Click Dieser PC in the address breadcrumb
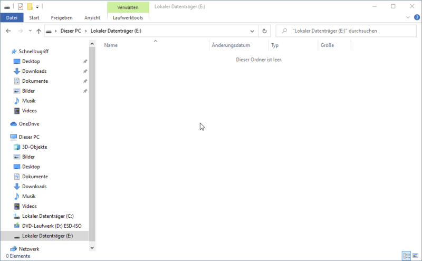422x261 pixels. [x=70, y=31]
